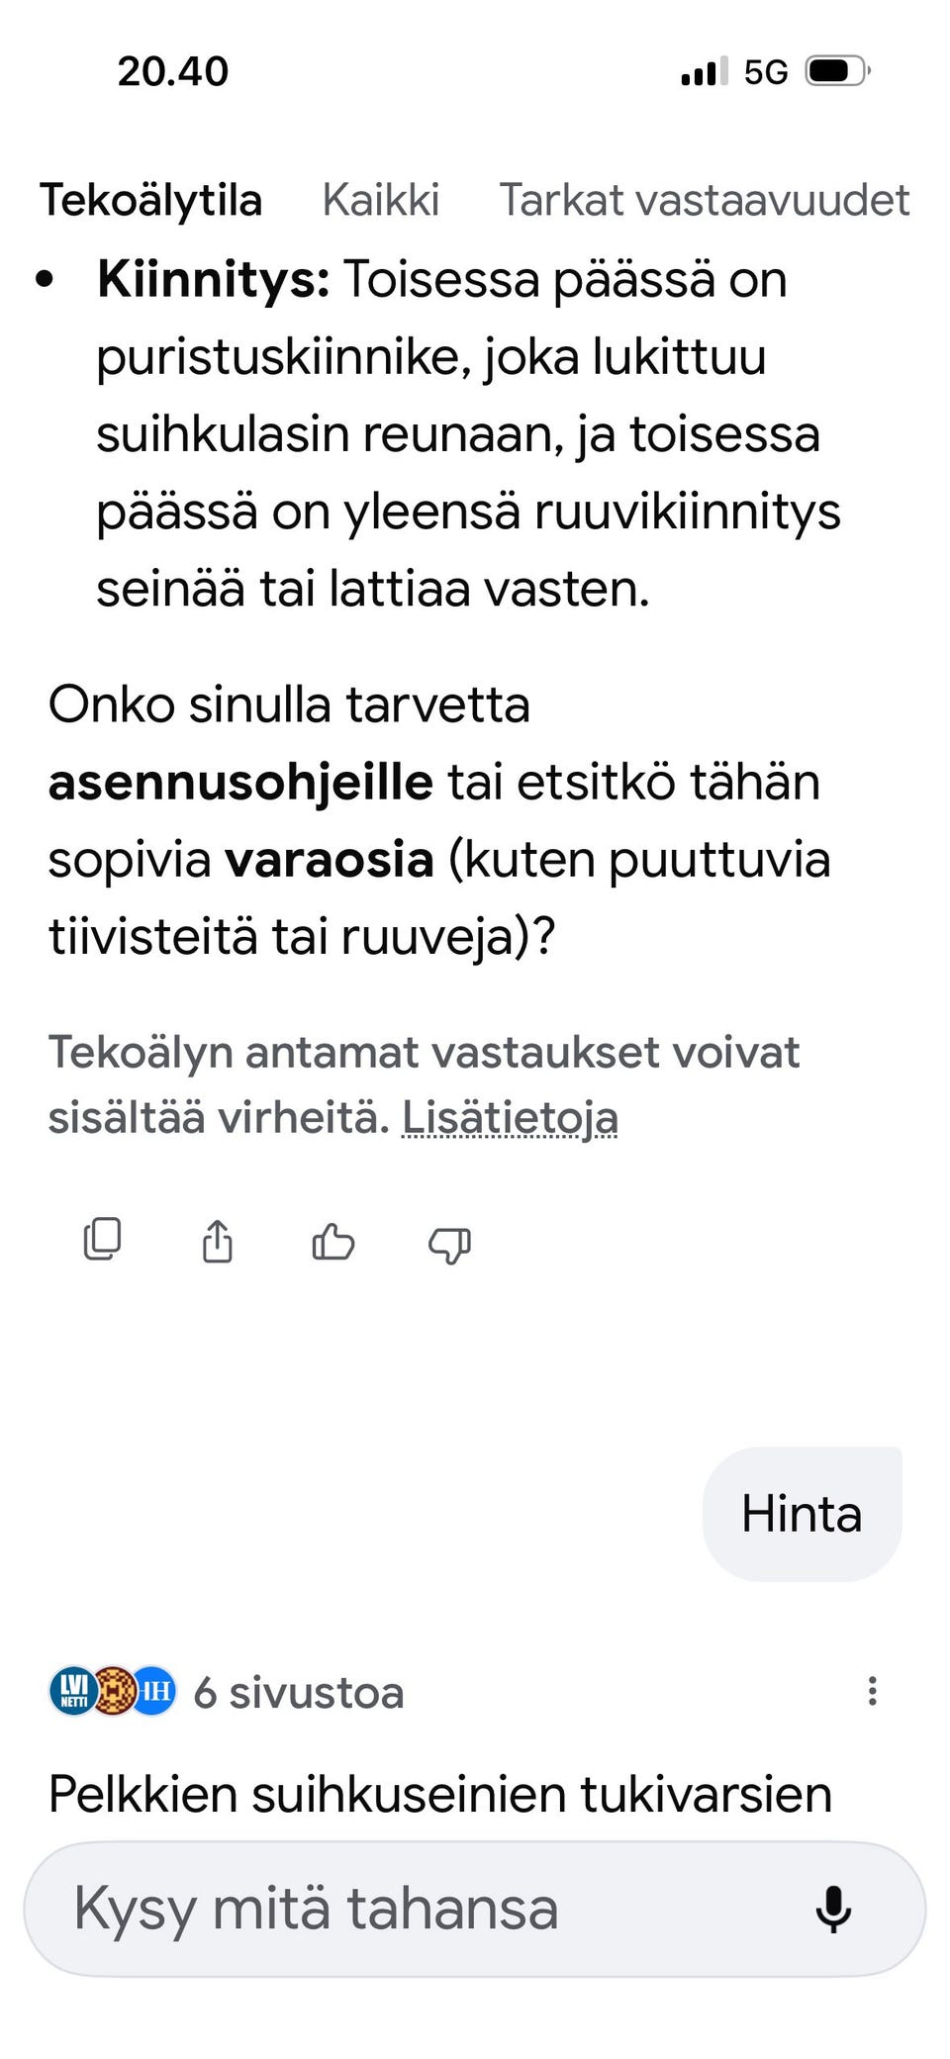Copy the AI response text
This screenshot has width=950, height=2059.
(103, 1242)
